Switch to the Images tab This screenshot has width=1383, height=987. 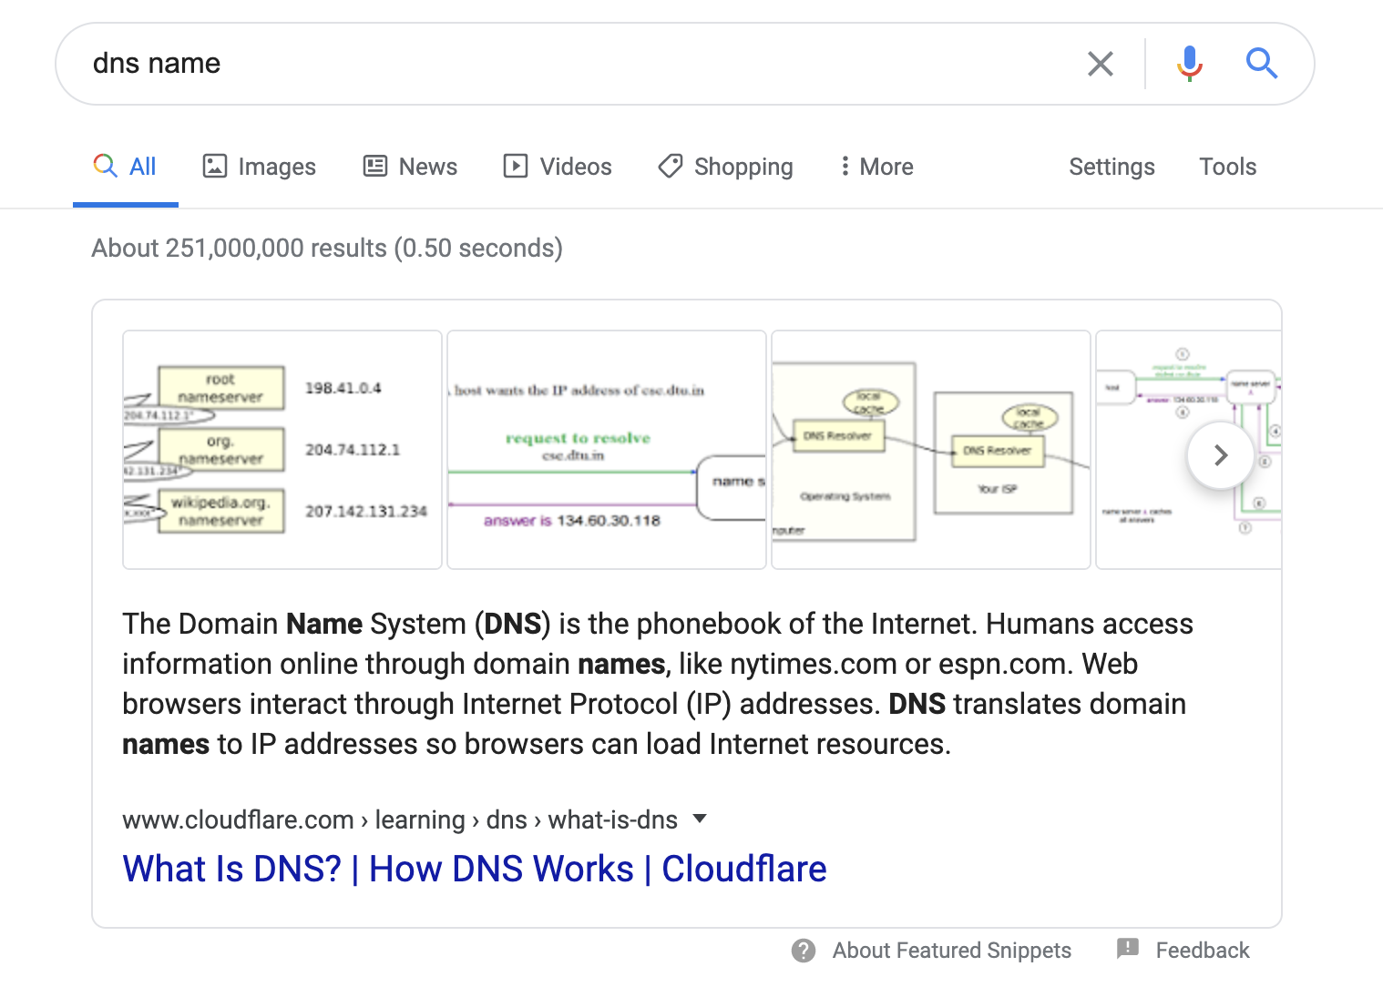coord(259,167)
